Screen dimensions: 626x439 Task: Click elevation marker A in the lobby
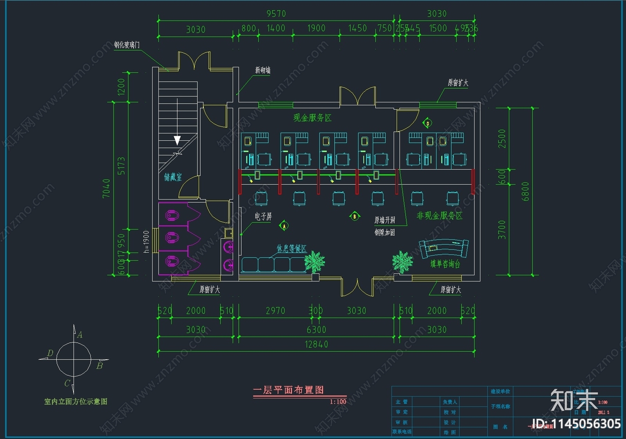coord(284,226)
